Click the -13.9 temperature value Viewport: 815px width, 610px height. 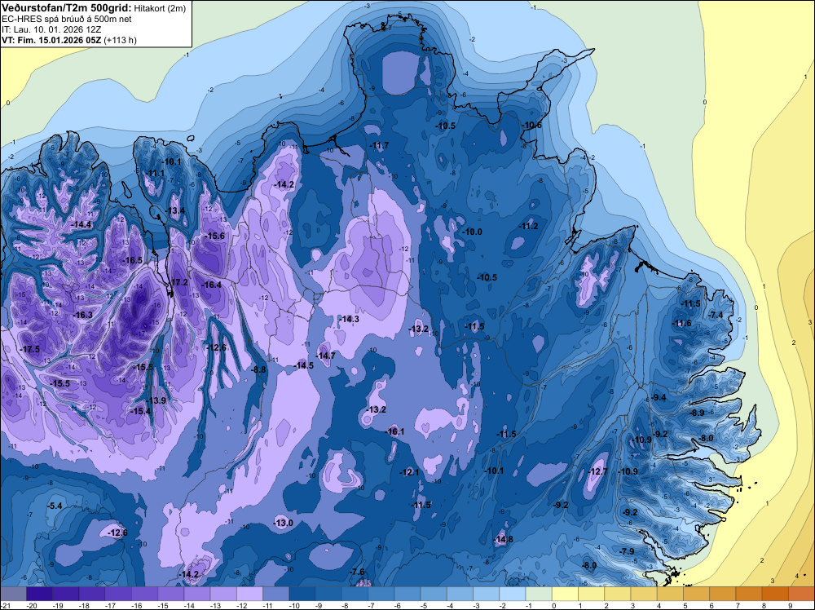click(x=156, y=400)
